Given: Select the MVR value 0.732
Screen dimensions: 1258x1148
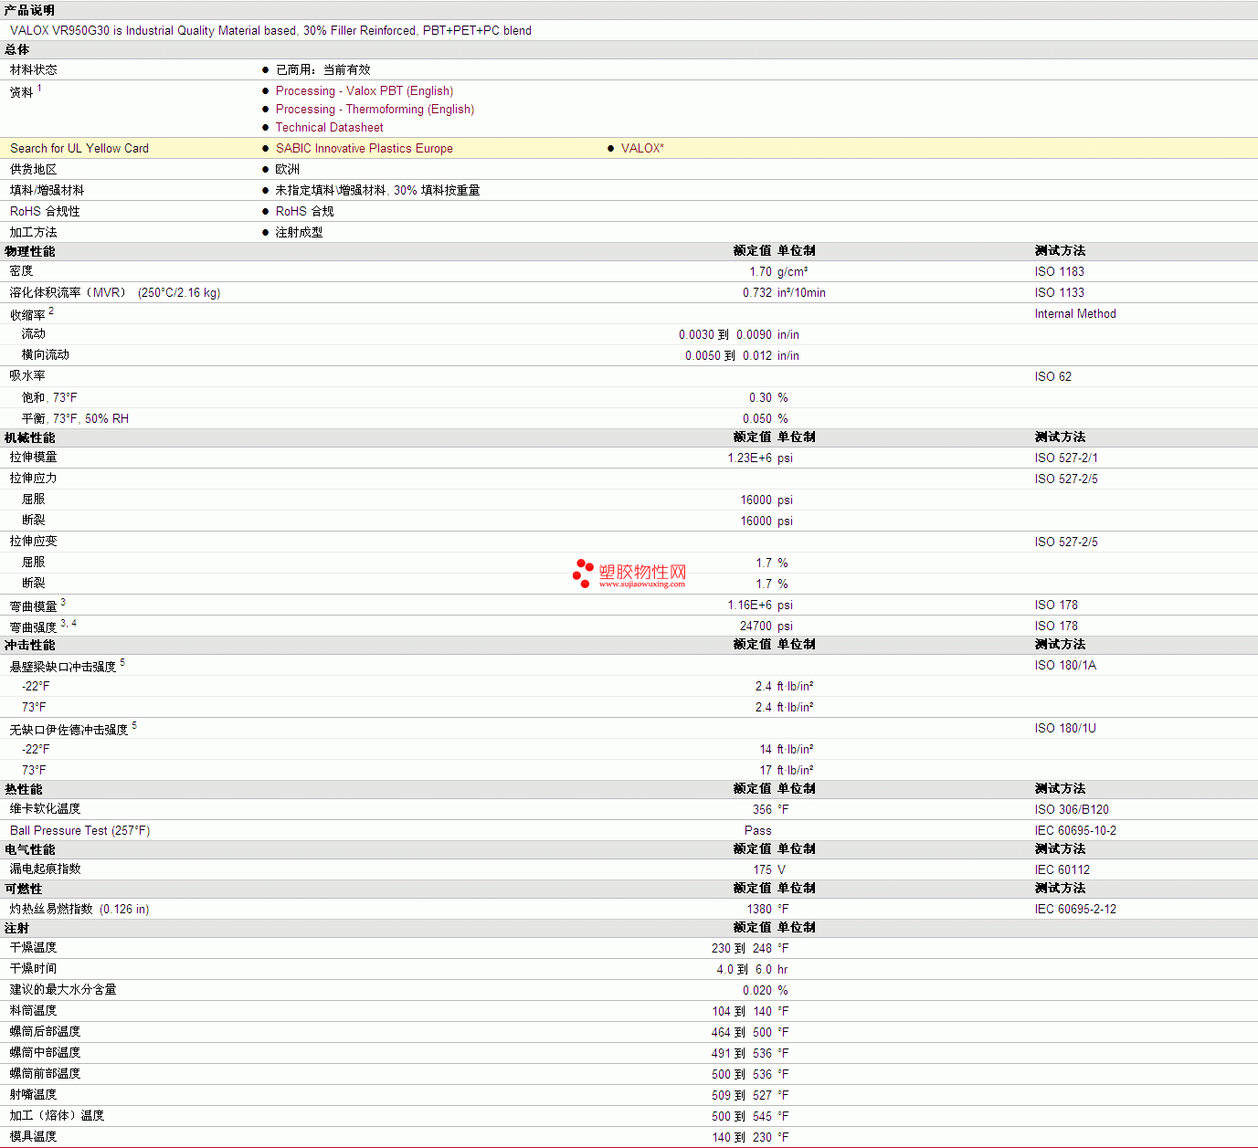Looking at the screenshot, I should point(757,293).
